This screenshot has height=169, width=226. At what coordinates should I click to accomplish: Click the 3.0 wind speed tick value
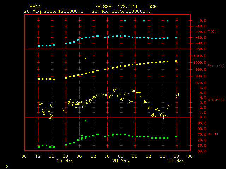point(203,103)
